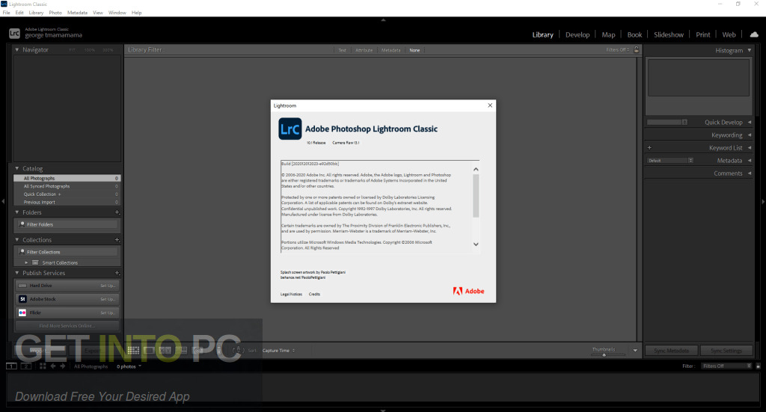This screenshot has width=766, height=412.
Task: Open second window display button 2
Action: (26, 366)
